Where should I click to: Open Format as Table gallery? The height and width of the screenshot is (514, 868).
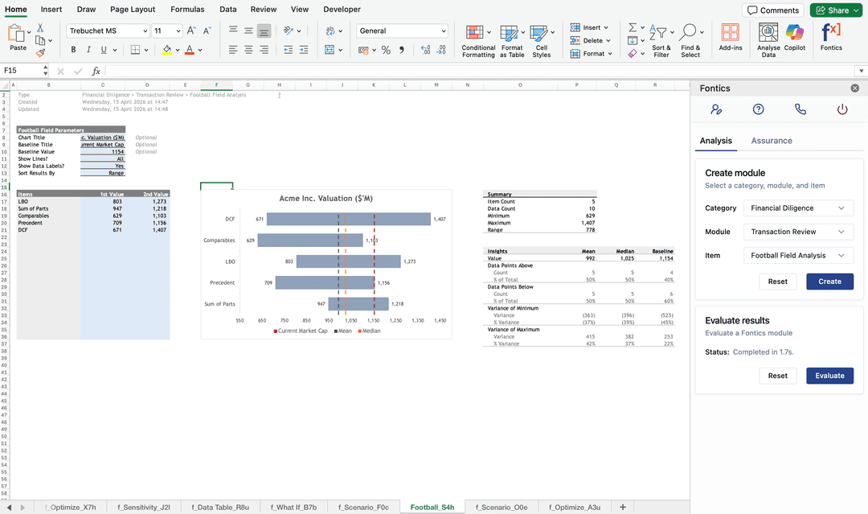click(512, 42)
